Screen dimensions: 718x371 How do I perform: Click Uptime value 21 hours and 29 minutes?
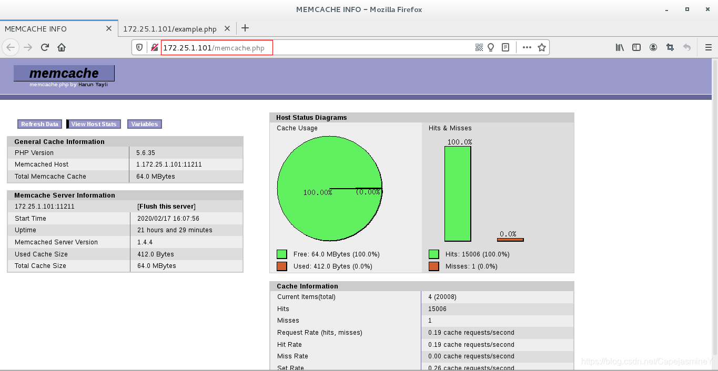point(175,230)
